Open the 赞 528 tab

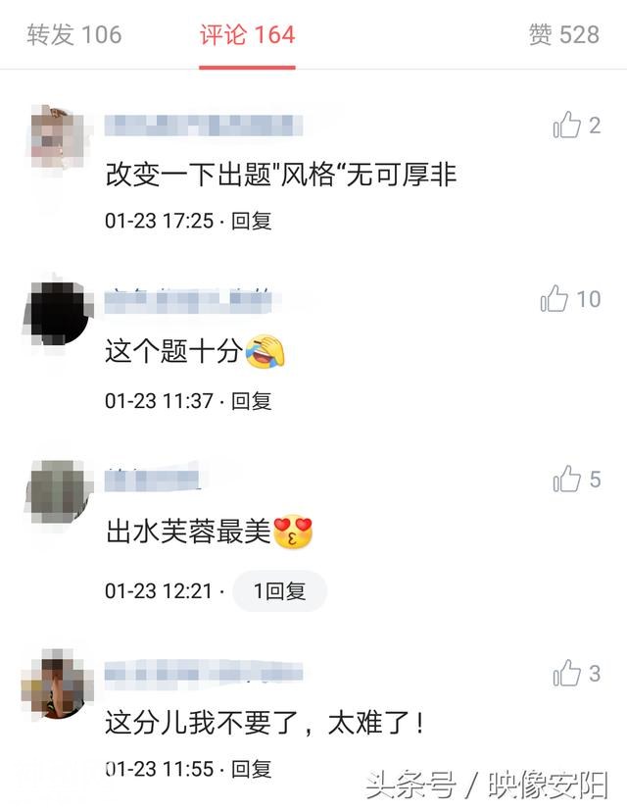pos(564,34)
